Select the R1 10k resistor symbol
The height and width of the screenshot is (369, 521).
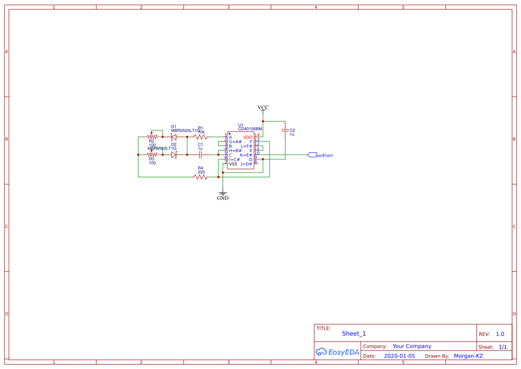(201, 137)
